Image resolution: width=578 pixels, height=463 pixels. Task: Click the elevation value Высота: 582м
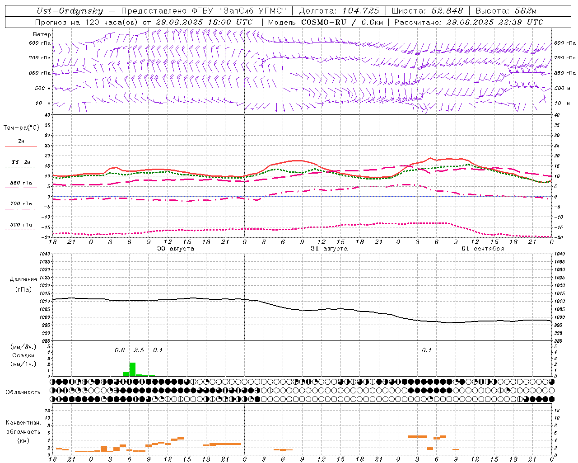pos(506,11)
